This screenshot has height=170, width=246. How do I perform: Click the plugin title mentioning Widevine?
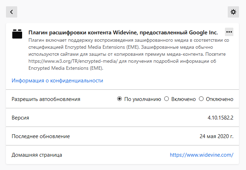[x=123, y=33]
